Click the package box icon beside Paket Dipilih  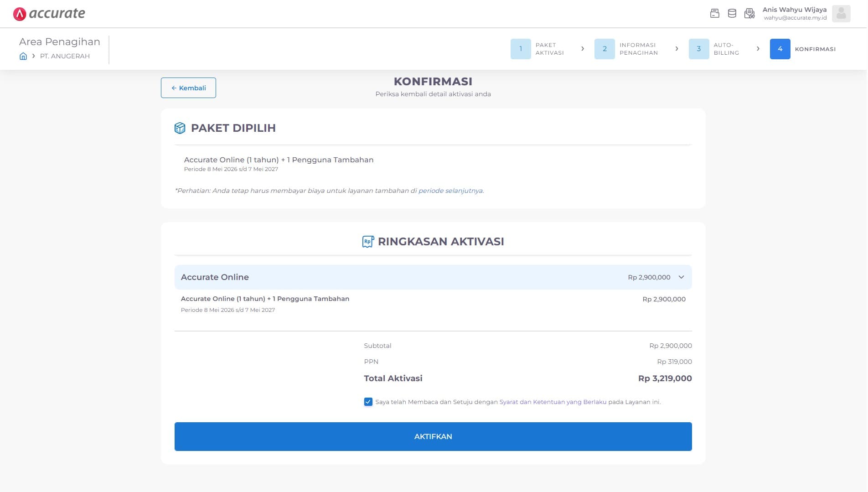(180, 128)
